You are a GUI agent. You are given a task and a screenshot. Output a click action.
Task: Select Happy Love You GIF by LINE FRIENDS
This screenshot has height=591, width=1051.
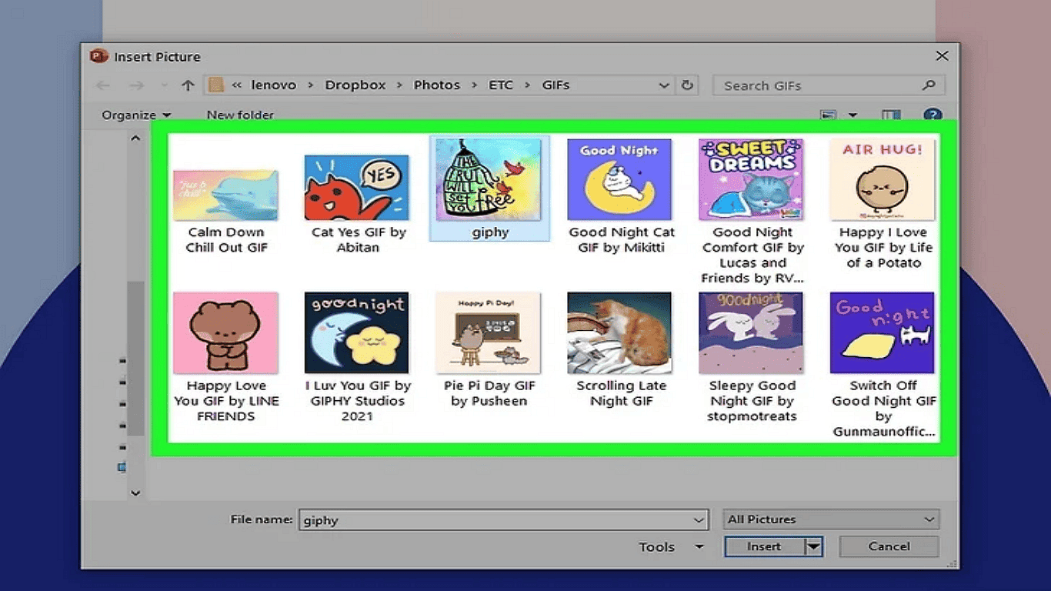pos(225,332)
